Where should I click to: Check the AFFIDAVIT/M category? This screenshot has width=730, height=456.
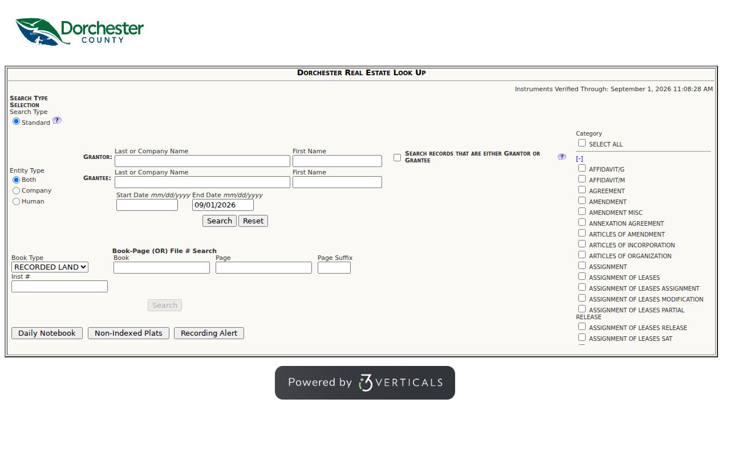coord(582,179)
